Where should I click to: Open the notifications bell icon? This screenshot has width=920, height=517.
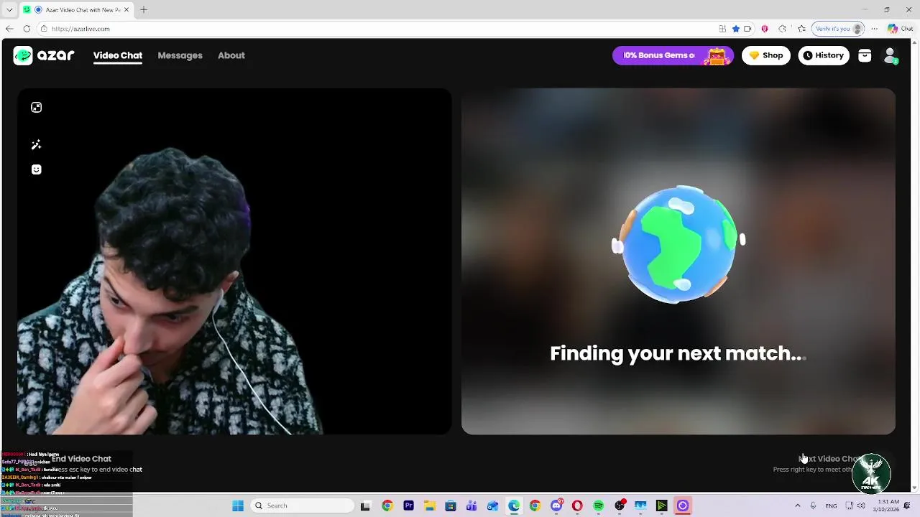(907, 506)
